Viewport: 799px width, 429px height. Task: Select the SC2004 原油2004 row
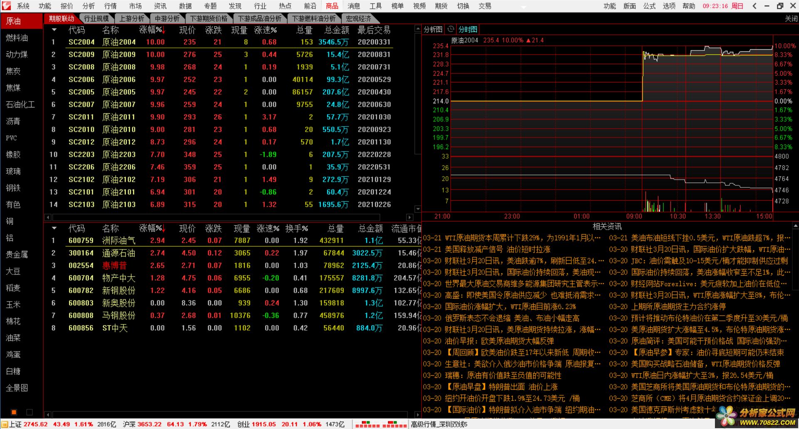[x=229, y=42]
